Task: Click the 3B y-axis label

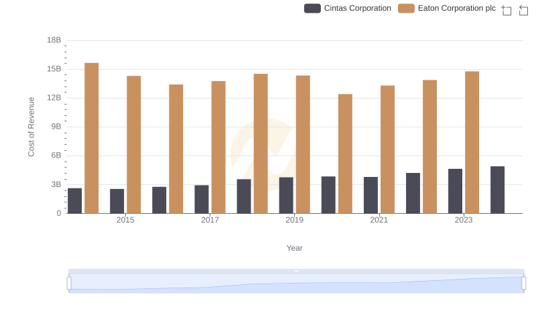Action: (56, 184)
